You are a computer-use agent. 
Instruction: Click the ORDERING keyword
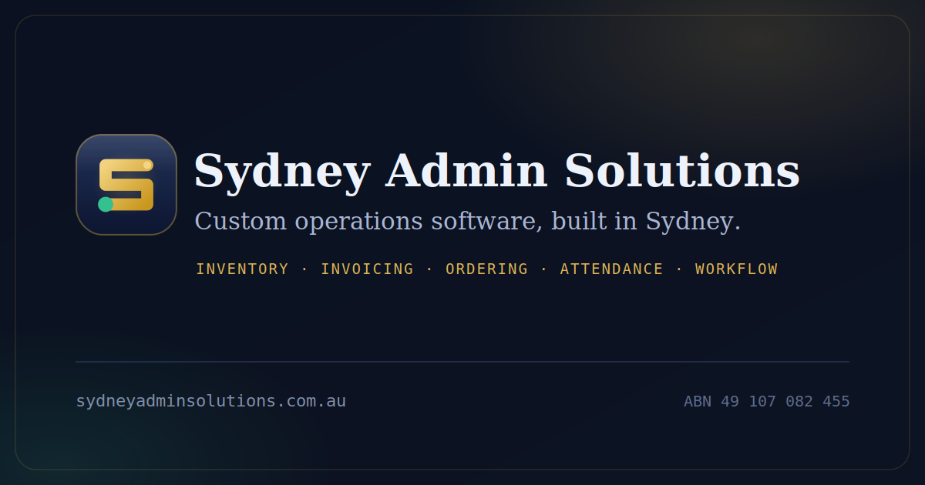[486, 269]
